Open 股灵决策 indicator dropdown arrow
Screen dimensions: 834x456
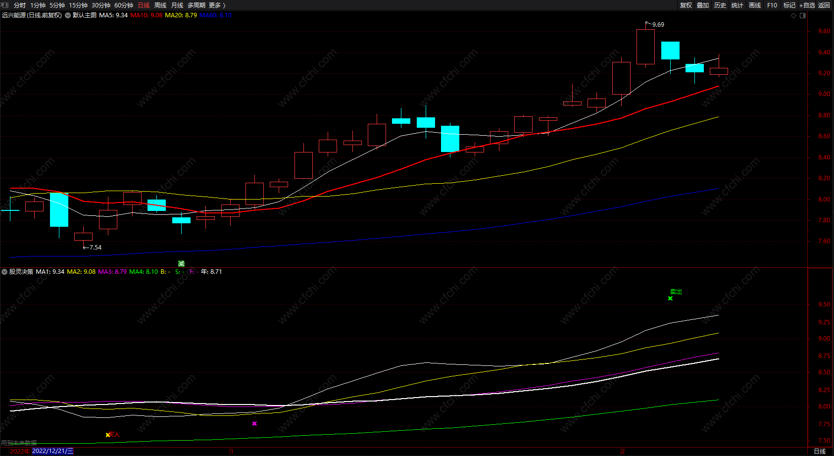[4, 272]
